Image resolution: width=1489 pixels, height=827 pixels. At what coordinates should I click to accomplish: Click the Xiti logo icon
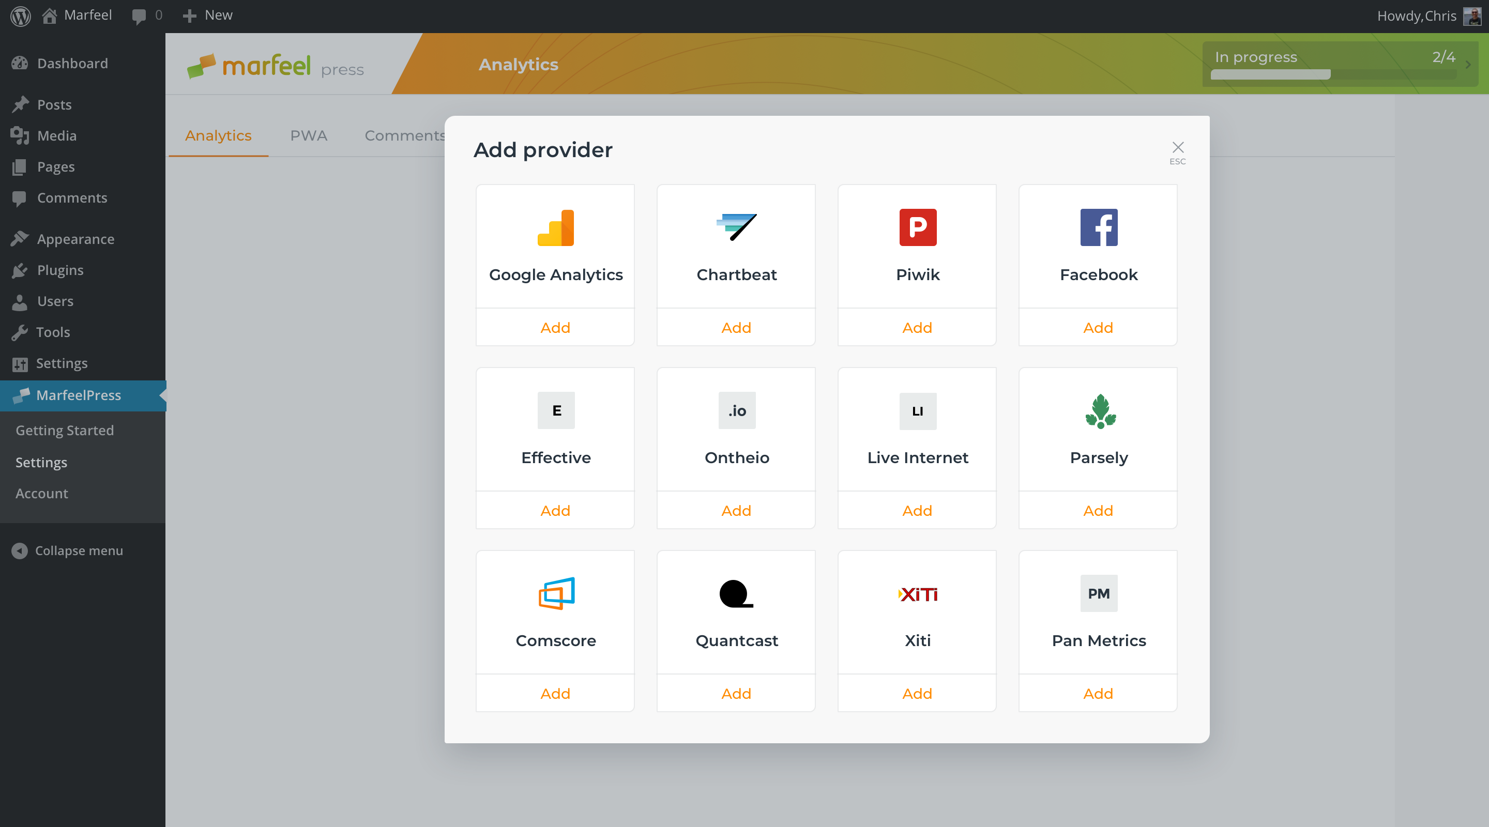tap(917, 594)
